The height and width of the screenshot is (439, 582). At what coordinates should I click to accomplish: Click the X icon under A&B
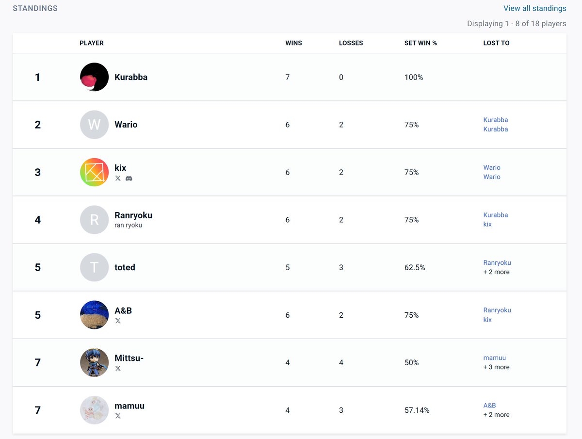pos(118,321)
